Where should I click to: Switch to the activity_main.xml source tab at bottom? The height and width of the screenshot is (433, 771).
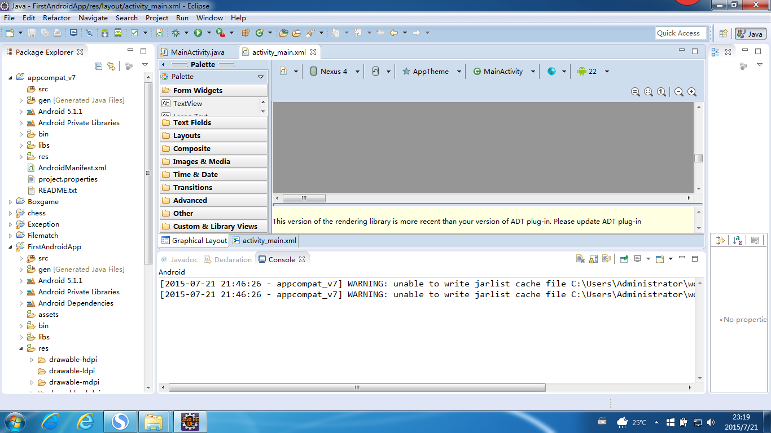[x=264, y=240]
